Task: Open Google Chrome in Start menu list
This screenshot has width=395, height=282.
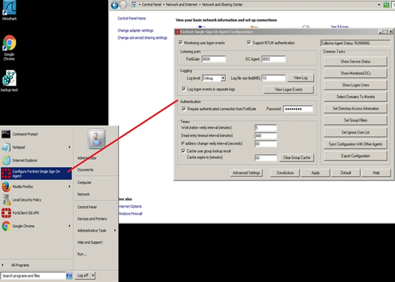Action: (36, 226)
